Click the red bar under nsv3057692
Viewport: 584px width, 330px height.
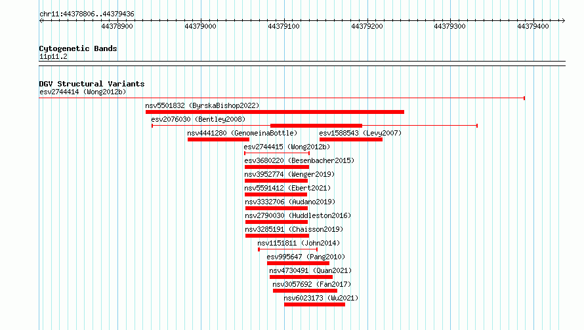tap(305, 291)
